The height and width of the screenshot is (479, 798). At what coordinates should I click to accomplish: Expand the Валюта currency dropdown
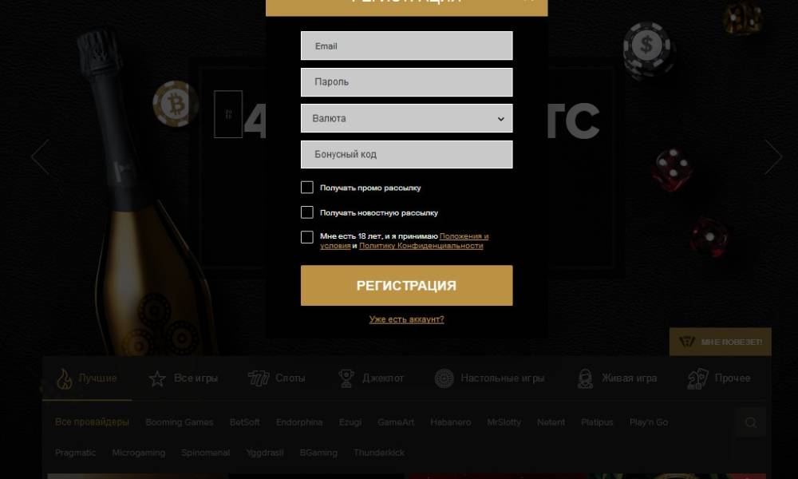click(x=407, y=118)
